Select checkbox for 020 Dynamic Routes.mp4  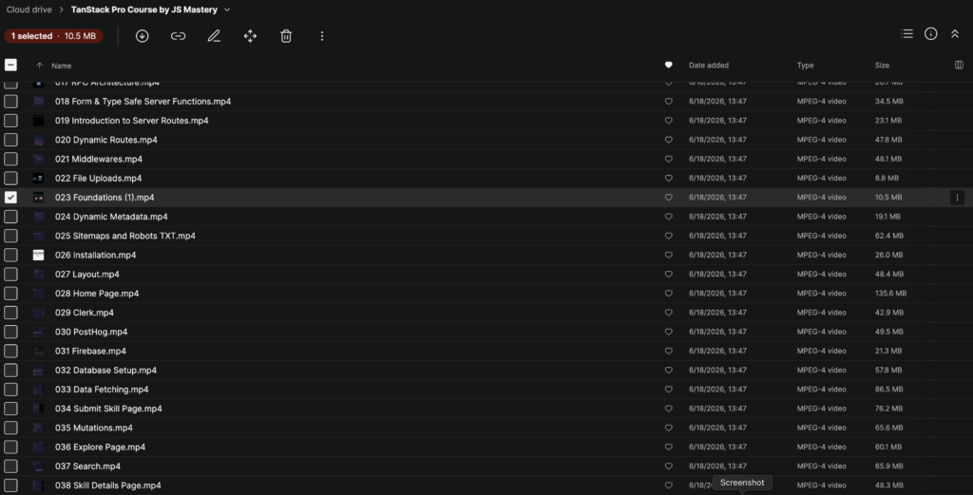click(x=10, y=140)
